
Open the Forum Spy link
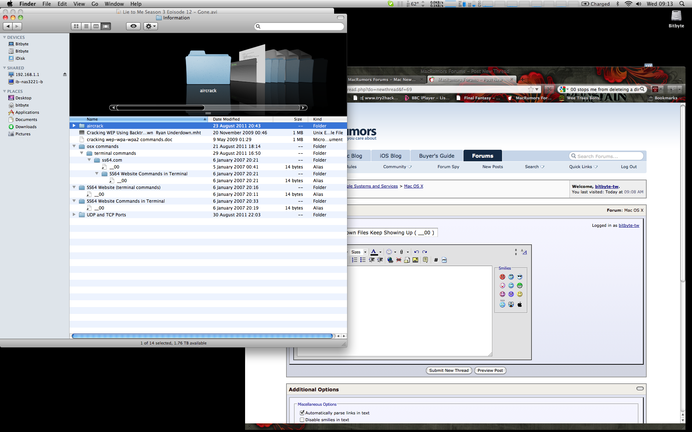pos(448,167)
